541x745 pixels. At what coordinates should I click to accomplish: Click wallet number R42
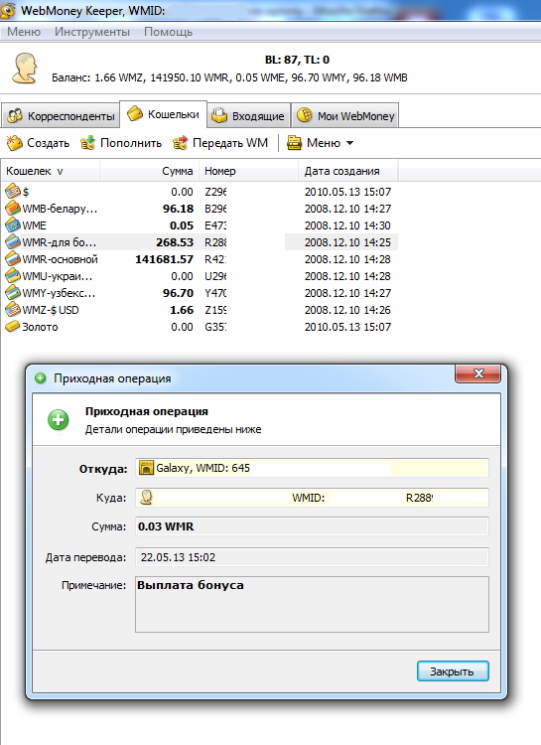click(215, 259)
